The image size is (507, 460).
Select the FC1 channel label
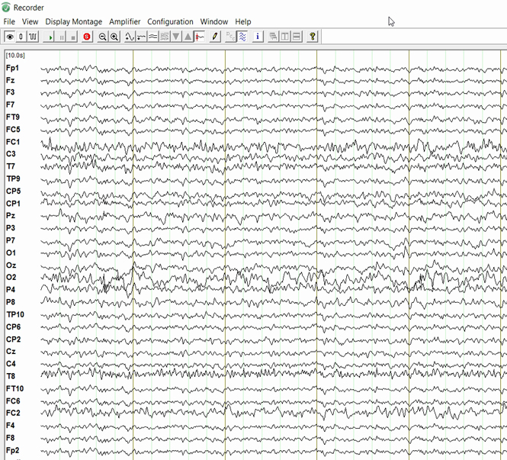(13, 142)
